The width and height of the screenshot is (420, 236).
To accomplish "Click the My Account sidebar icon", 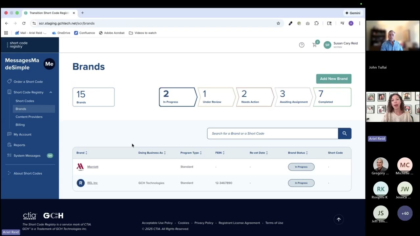I will point(9,134).
